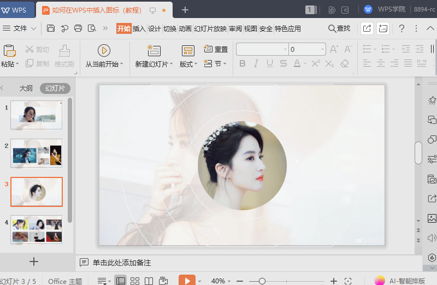Click the Print icon
The width and height of the screenshot is (437, 285).
pyautogui.click(x=78, y=28)
